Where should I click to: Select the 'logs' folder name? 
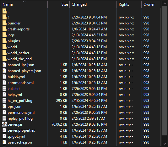click(11, 35)
